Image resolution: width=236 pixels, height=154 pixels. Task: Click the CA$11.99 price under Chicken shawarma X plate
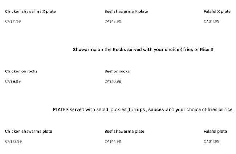pos(13,21)
